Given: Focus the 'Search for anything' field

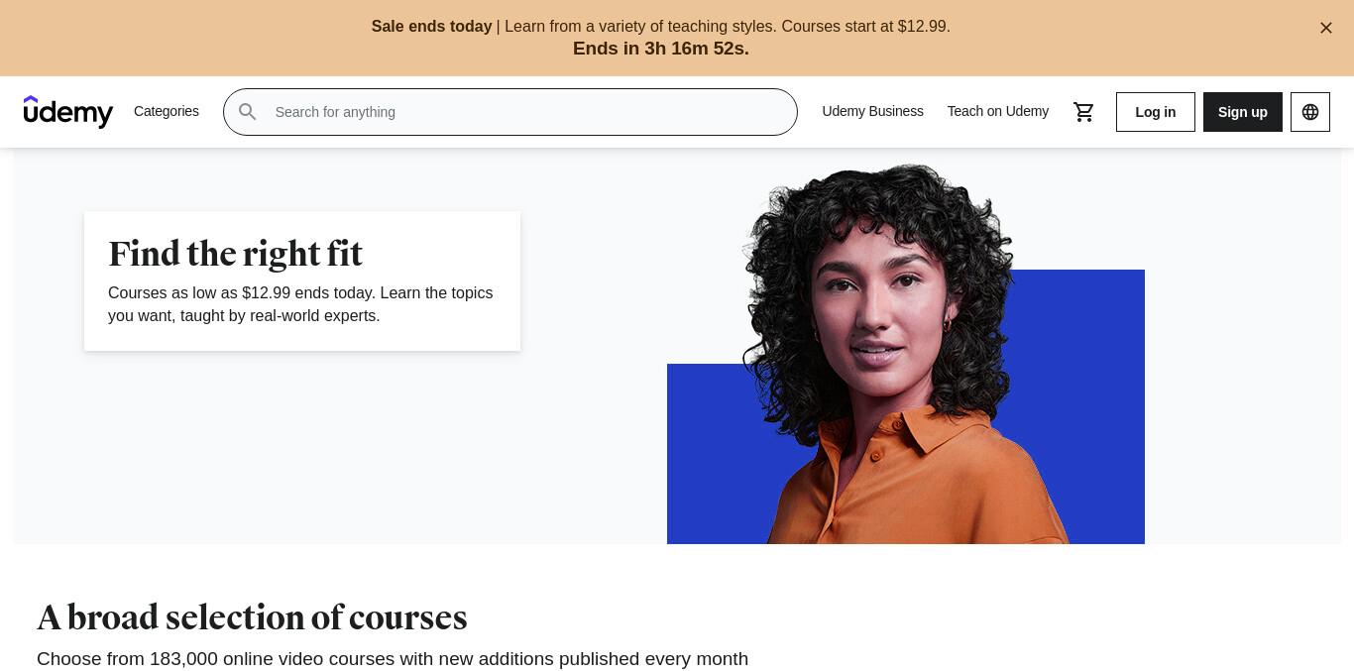Looking at the screenshot, I should [510, 112].
